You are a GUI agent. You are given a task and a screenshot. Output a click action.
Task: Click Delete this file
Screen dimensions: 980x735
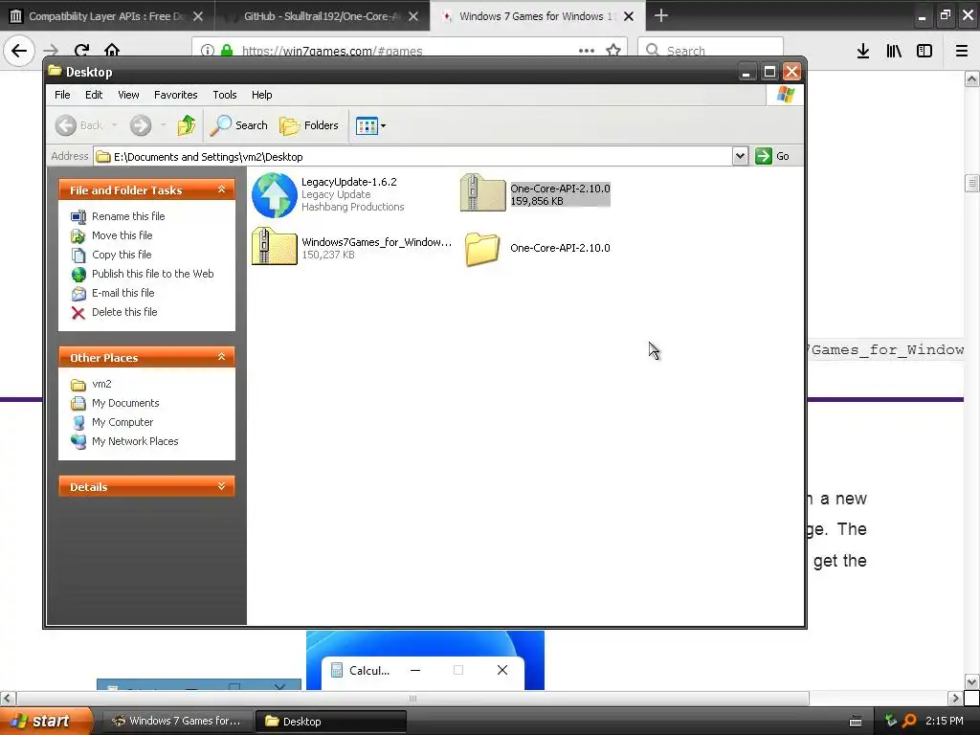pos(124,312)
